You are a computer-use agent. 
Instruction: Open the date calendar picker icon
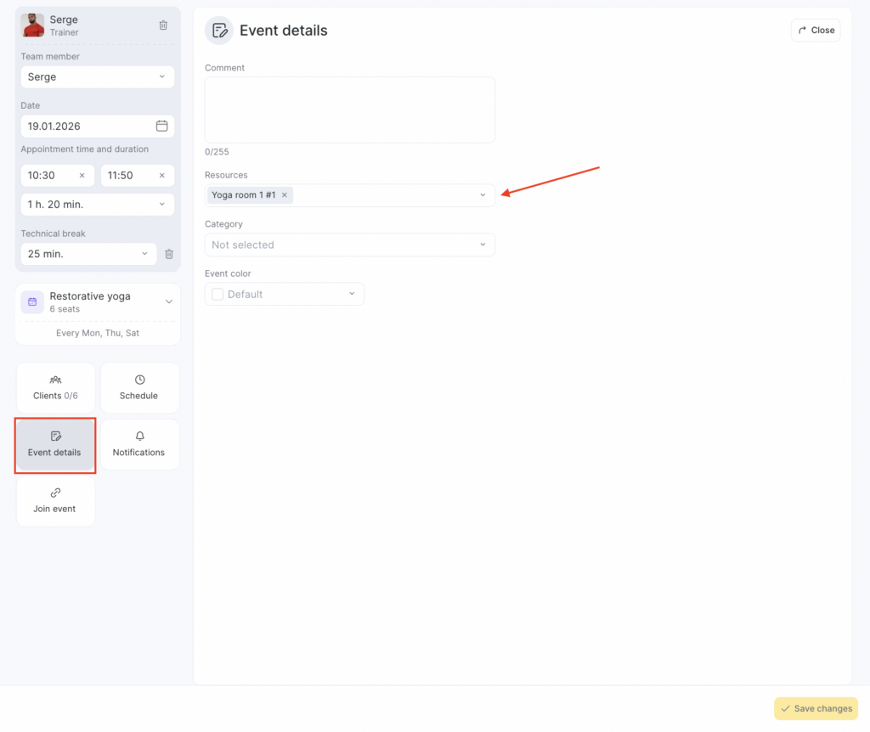161,126
